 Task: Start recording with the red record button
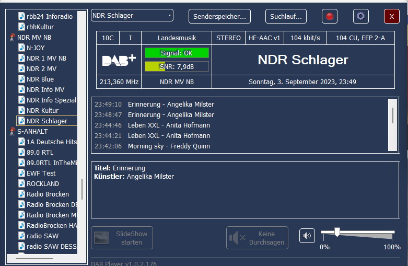pyautogui.click(x=330, y=16)
